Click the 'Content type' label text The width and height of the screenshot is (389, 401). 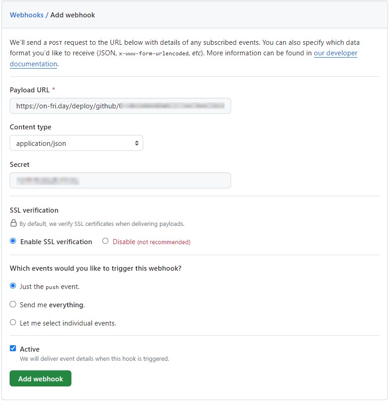click(x=30, y=127)
